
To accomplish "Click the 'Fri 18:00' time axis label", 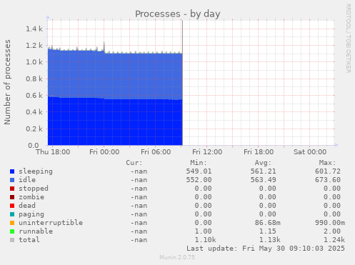I will [x=259, y=152].
